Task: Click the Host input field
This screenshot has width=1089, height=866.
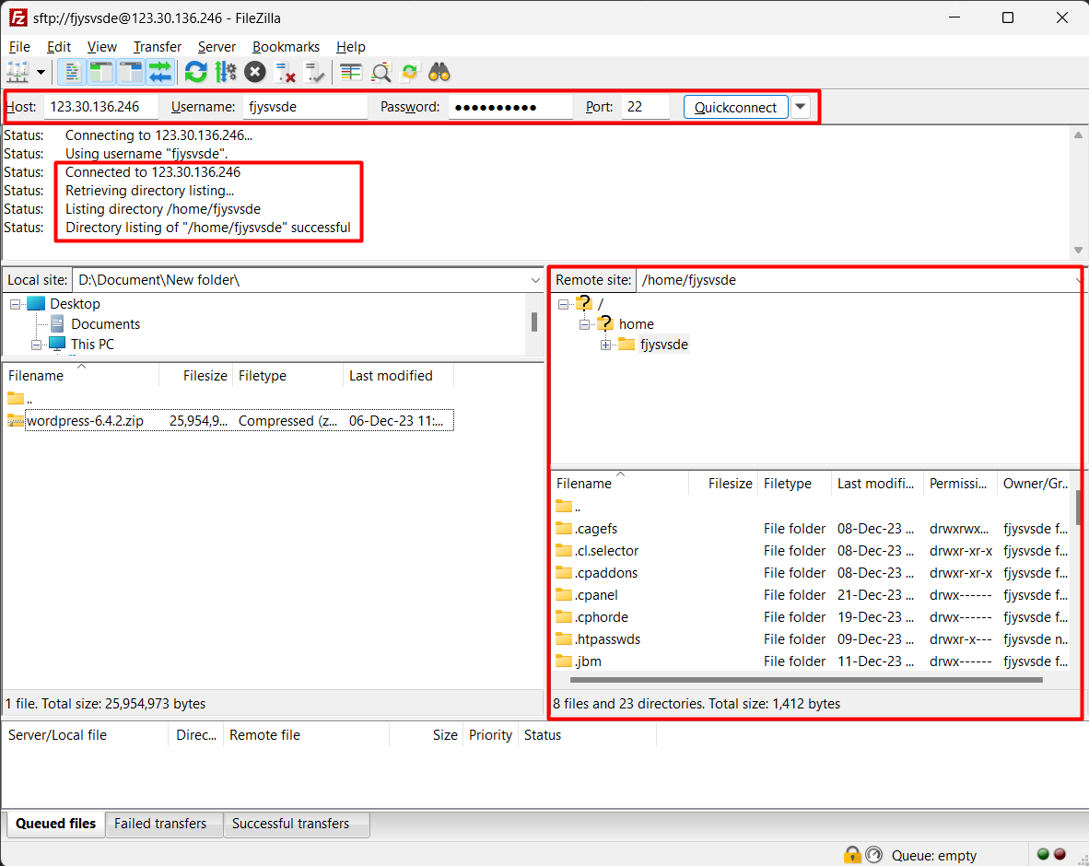Action: pyautogui.click(x=101, y=107)
